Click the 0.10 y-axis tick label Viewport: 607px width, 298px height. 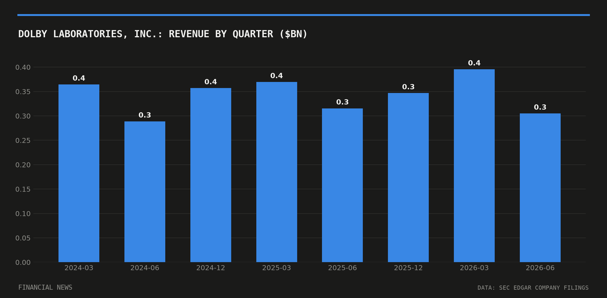pos(23,214)
